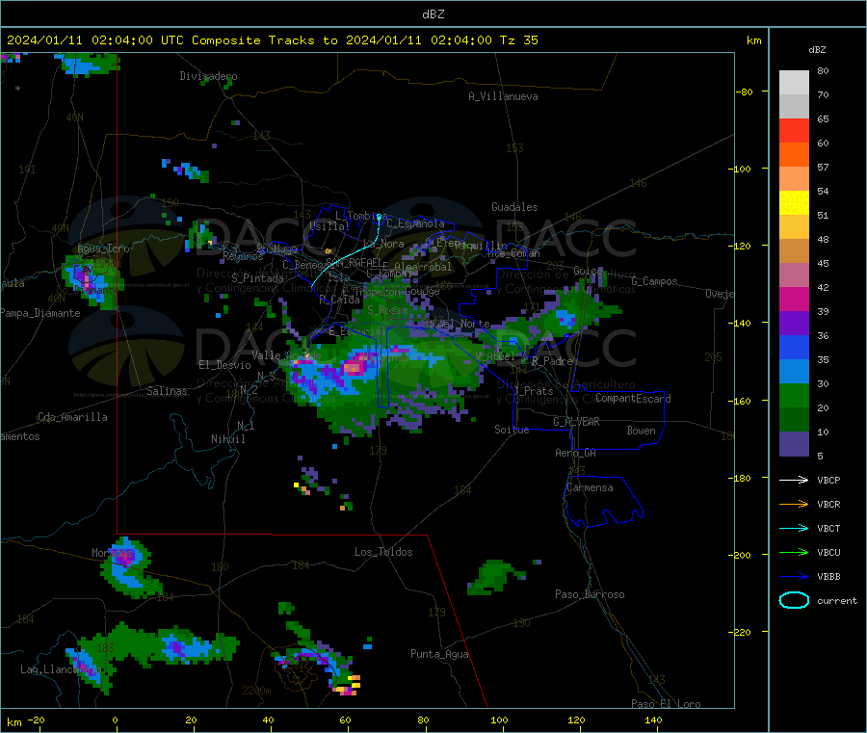
Task: Click the G_ALVEAR place label
Action: pyautogui.click(x=576, y=422)
